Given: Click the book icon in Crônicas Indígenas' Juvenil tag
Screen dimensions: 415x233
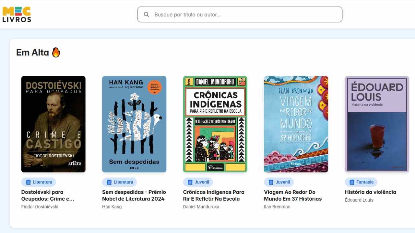Looking at the screenshot, I should 190,182.
